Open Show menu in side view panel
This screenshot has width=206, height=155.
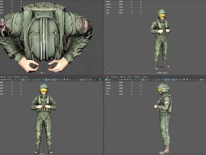[130, 77]
